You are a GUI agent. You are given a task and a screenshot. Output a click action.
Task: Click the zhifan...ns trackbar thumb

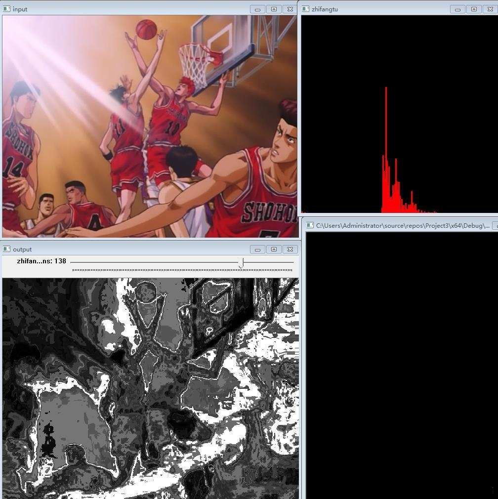(x=241, y=263)
